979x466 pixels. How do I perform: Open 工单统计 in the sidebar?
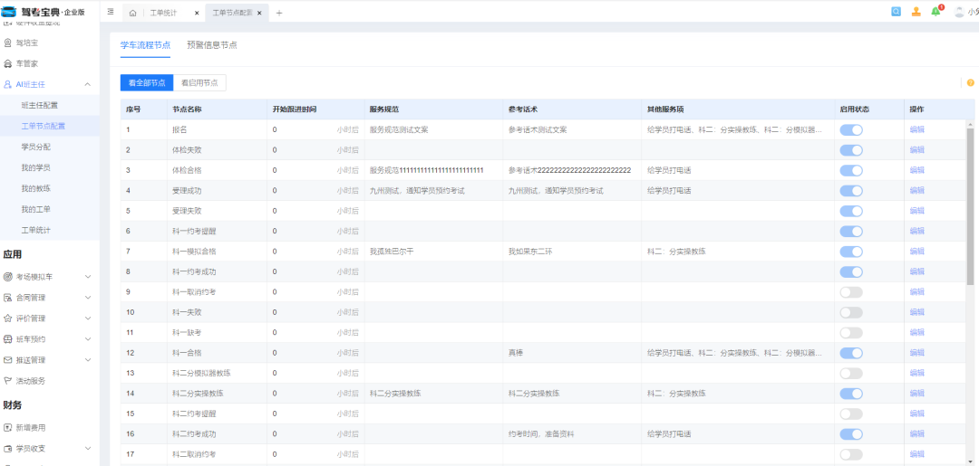pyautogui.click(x=35, y=230)
